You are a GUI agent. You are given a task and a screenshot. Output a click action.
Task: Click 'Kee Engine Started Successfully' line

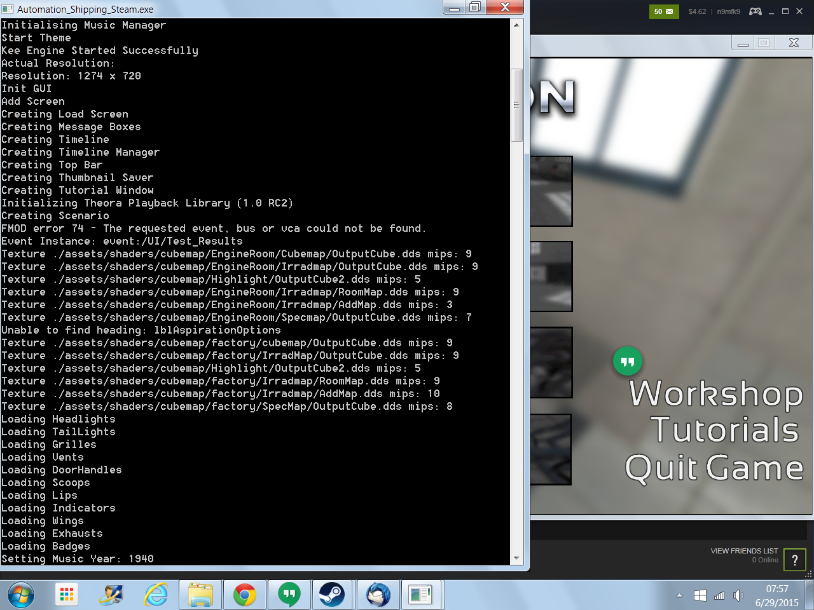click(100, 50)
